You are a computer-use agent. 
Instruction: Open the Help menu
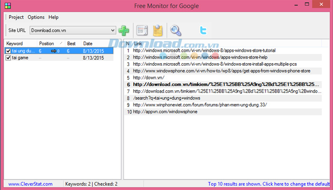pos(54,17)
